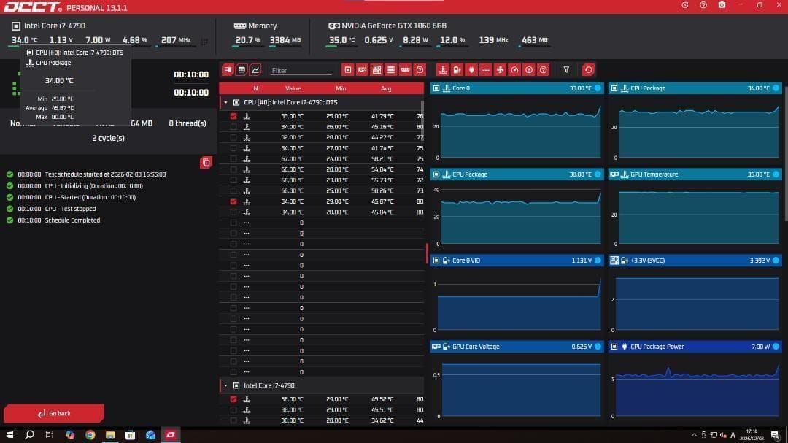Click the 'Schedule Completed' log entry
This screenshot has width=788, height=443.
click(x=72, y=220)
